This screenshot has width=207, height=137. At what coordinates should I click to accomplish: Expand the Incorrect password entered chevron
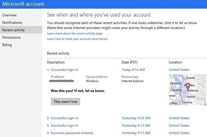[48, 133]
